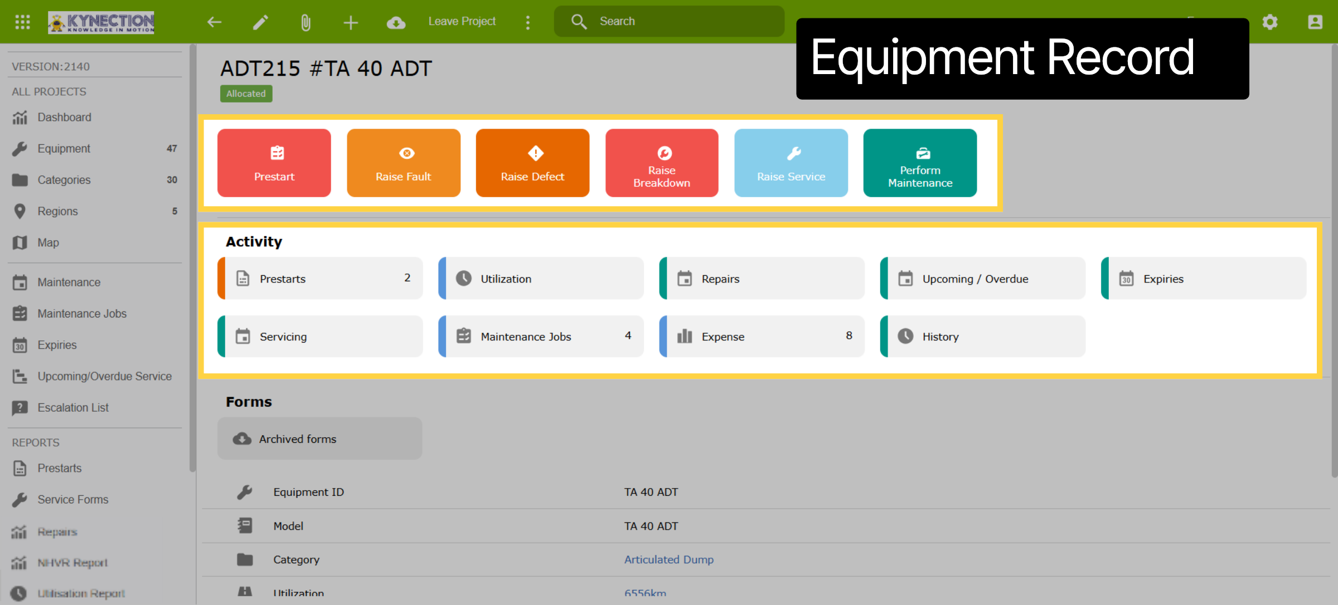The height and width of the screenshot is (605, 1338).
Task: Open the Prestarts activity card
Action: point(320,279)
